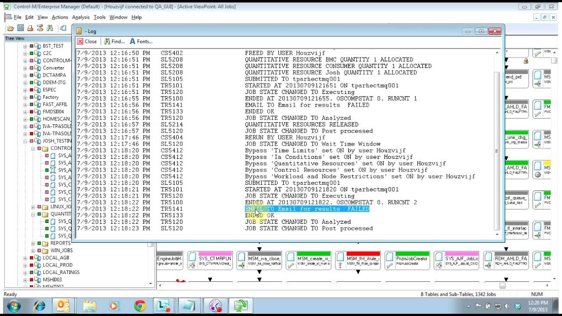The image size is (562, 316).
Task: Click 'JOB STATE CHANGED TO Wait Time Window' line
Action: coord(313,144)
